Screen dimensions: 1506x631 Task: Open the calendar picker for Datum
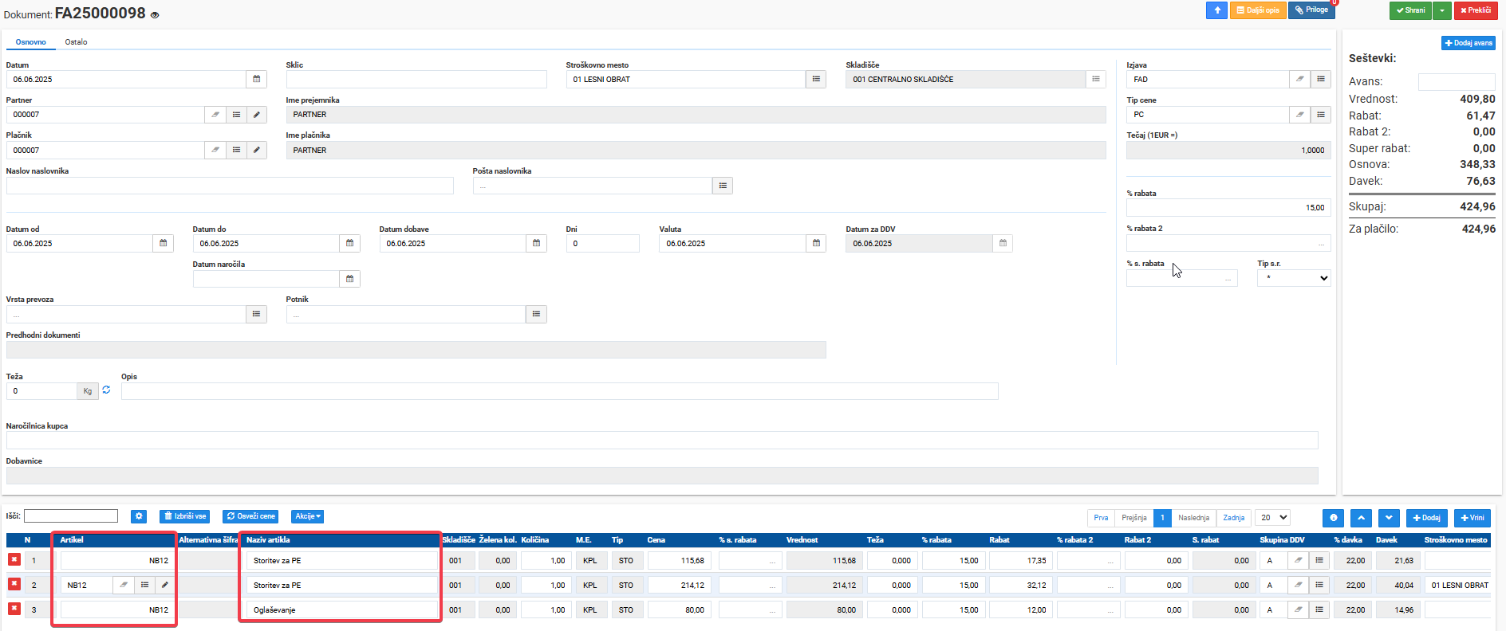coord(256,79)
